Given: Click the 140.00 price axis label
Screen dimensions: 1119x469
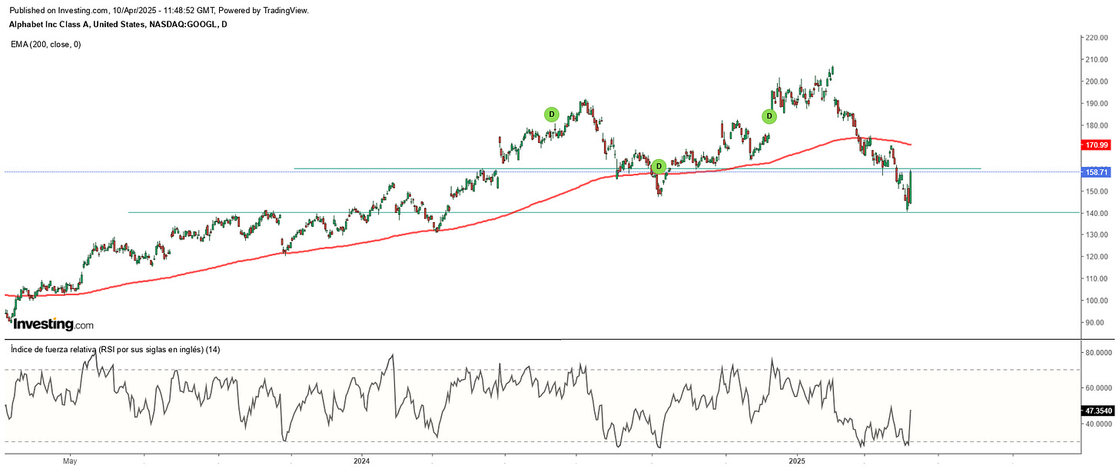Looking at the screenshot, I should (1097, 213).
